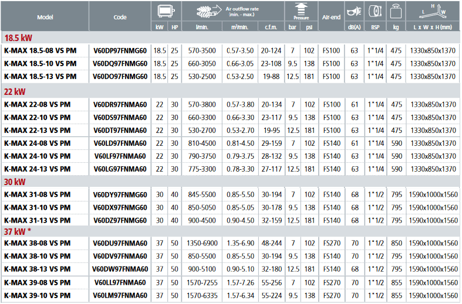Click model K-MAX 18.5-08 VS PM

(41, 50)
